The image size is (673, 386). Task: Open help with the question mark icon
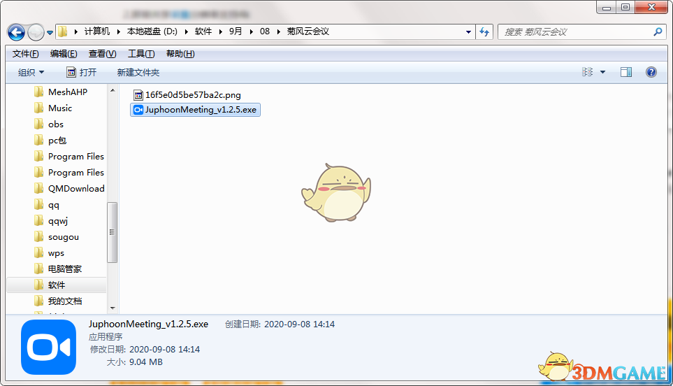point(651,72)
